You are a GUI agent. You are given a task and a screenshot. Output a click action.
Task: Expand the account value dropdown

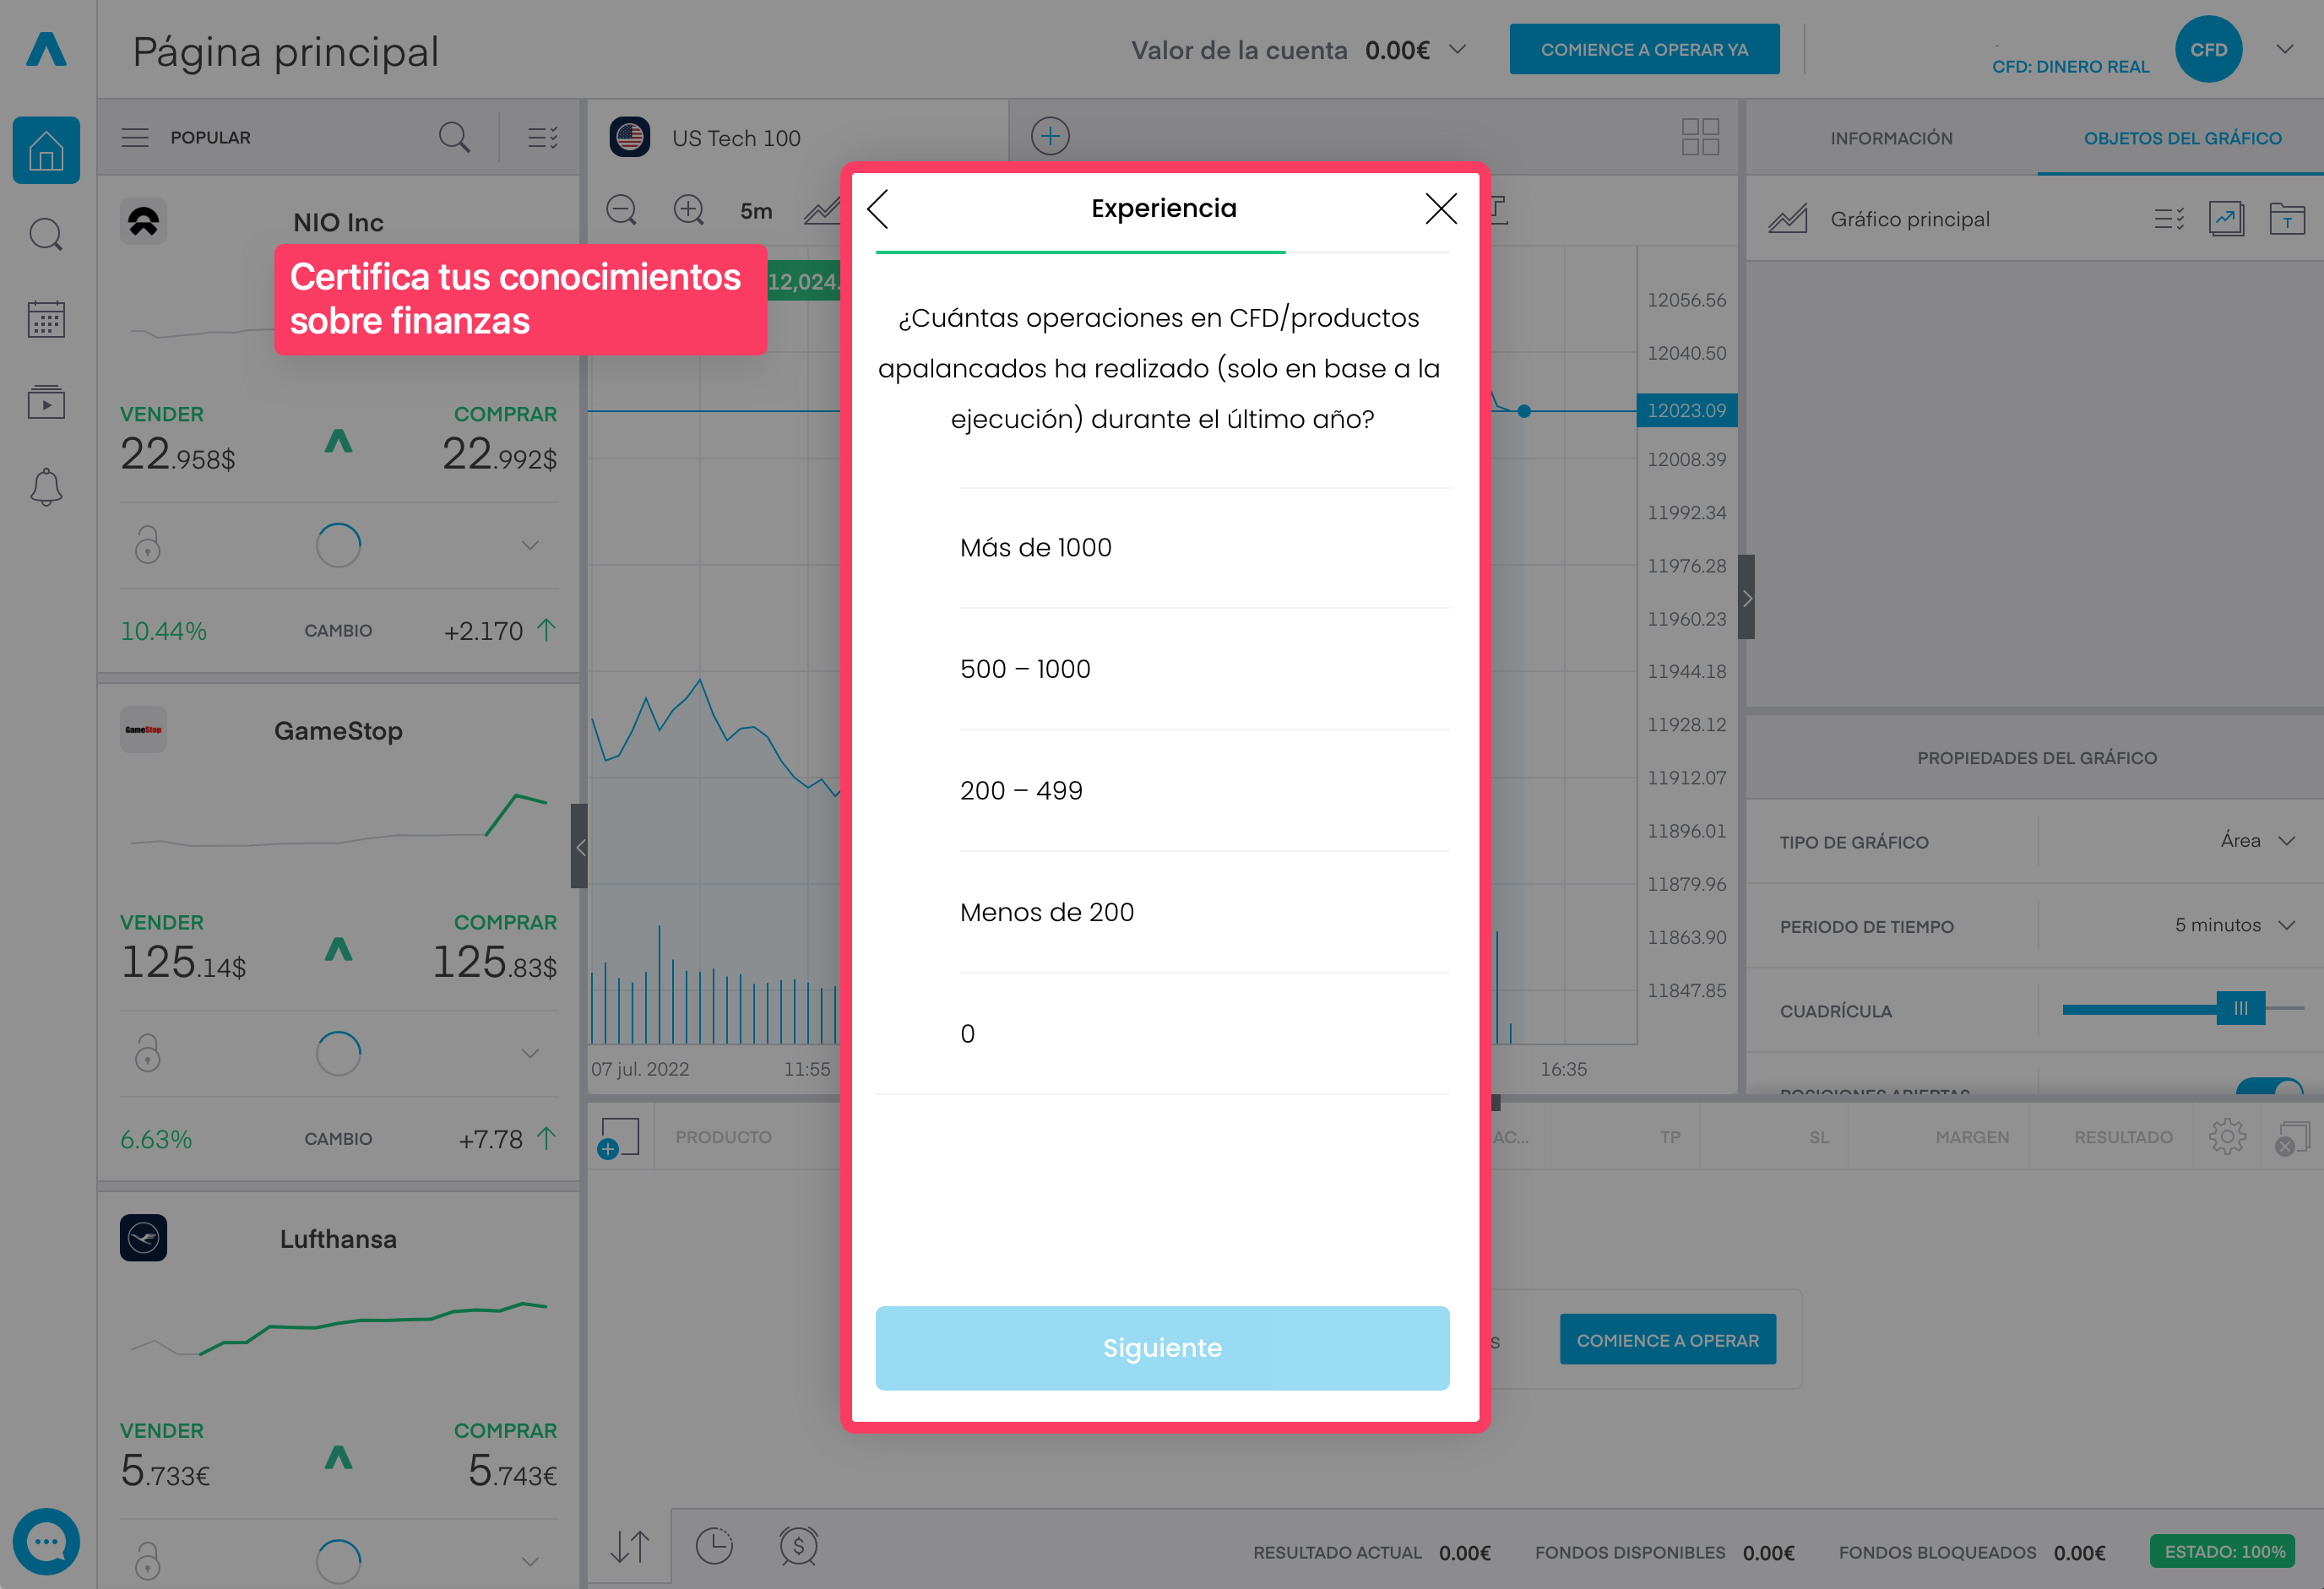[x=1458, y=49]
